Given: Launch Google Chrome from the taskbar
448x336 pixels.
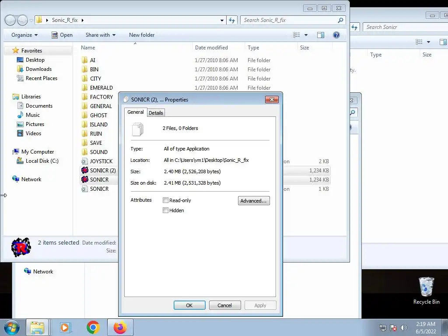Looking at the screenshot, I should click(x=93, y=327).
